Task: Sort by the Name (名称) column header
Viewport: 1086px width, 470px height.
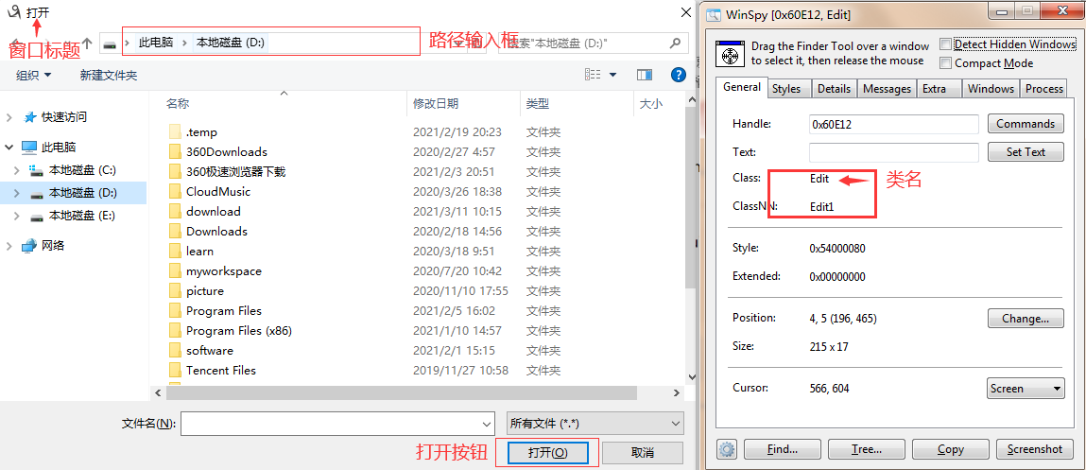Action: (178, 104)
